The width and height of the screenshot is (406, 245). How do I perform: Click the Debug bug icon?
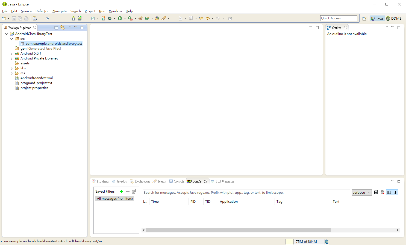pyautogui.click(x=110, y=18)
